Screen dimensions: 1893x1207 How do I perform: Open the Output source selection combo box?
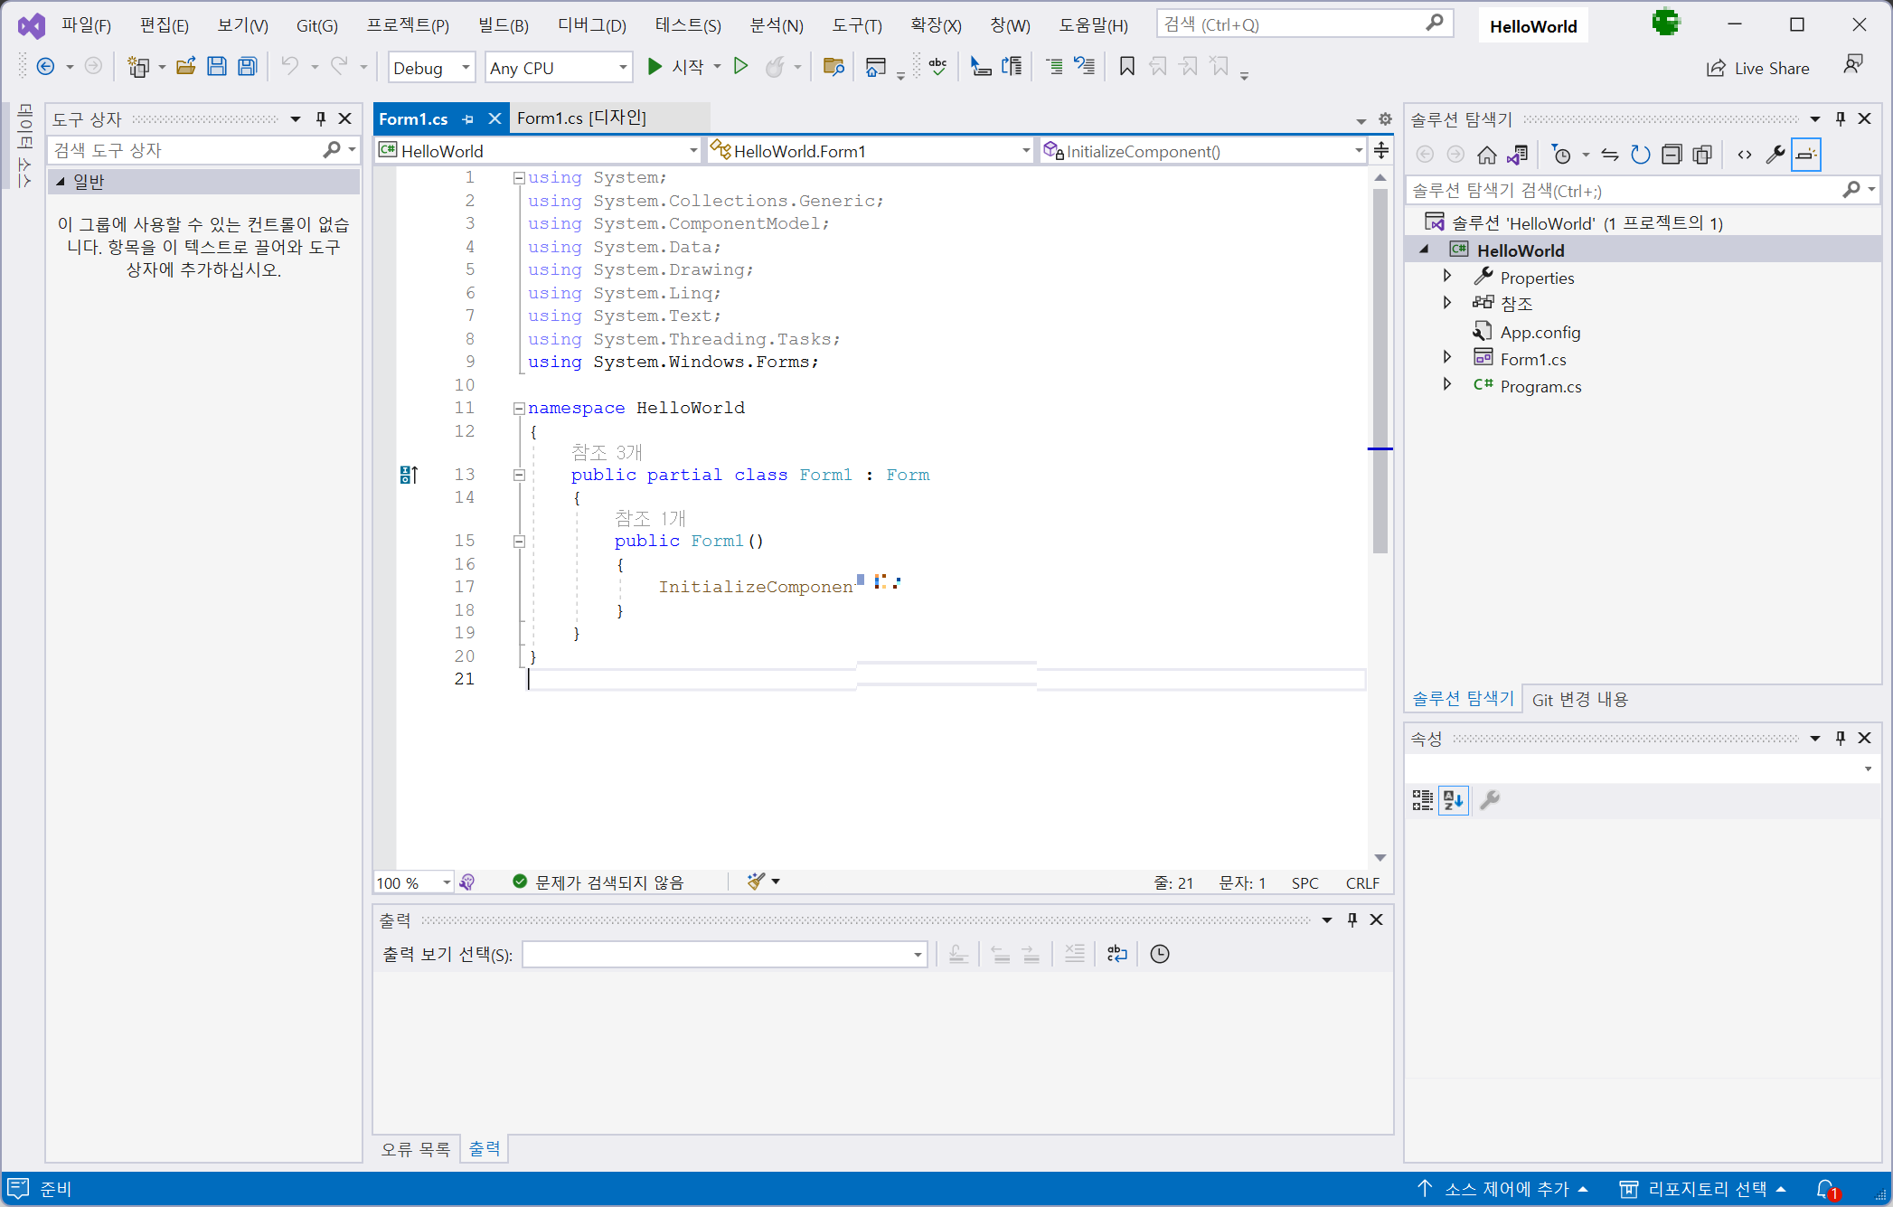724,954
